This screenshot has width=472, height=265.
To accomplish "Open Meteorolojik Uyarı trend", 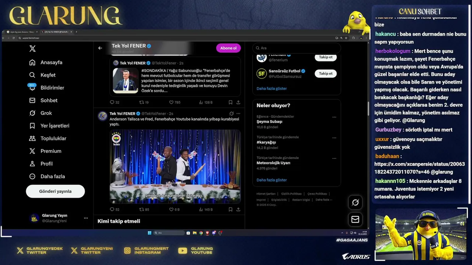I will tap(273, 163).
